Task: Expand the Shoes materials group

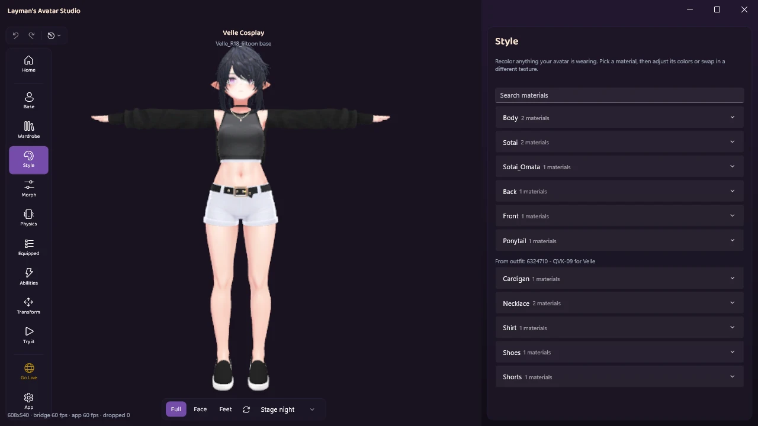Action: click(x=619, y=352)
